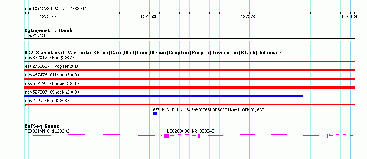Click the 127360k ruler position

point(149,16)
